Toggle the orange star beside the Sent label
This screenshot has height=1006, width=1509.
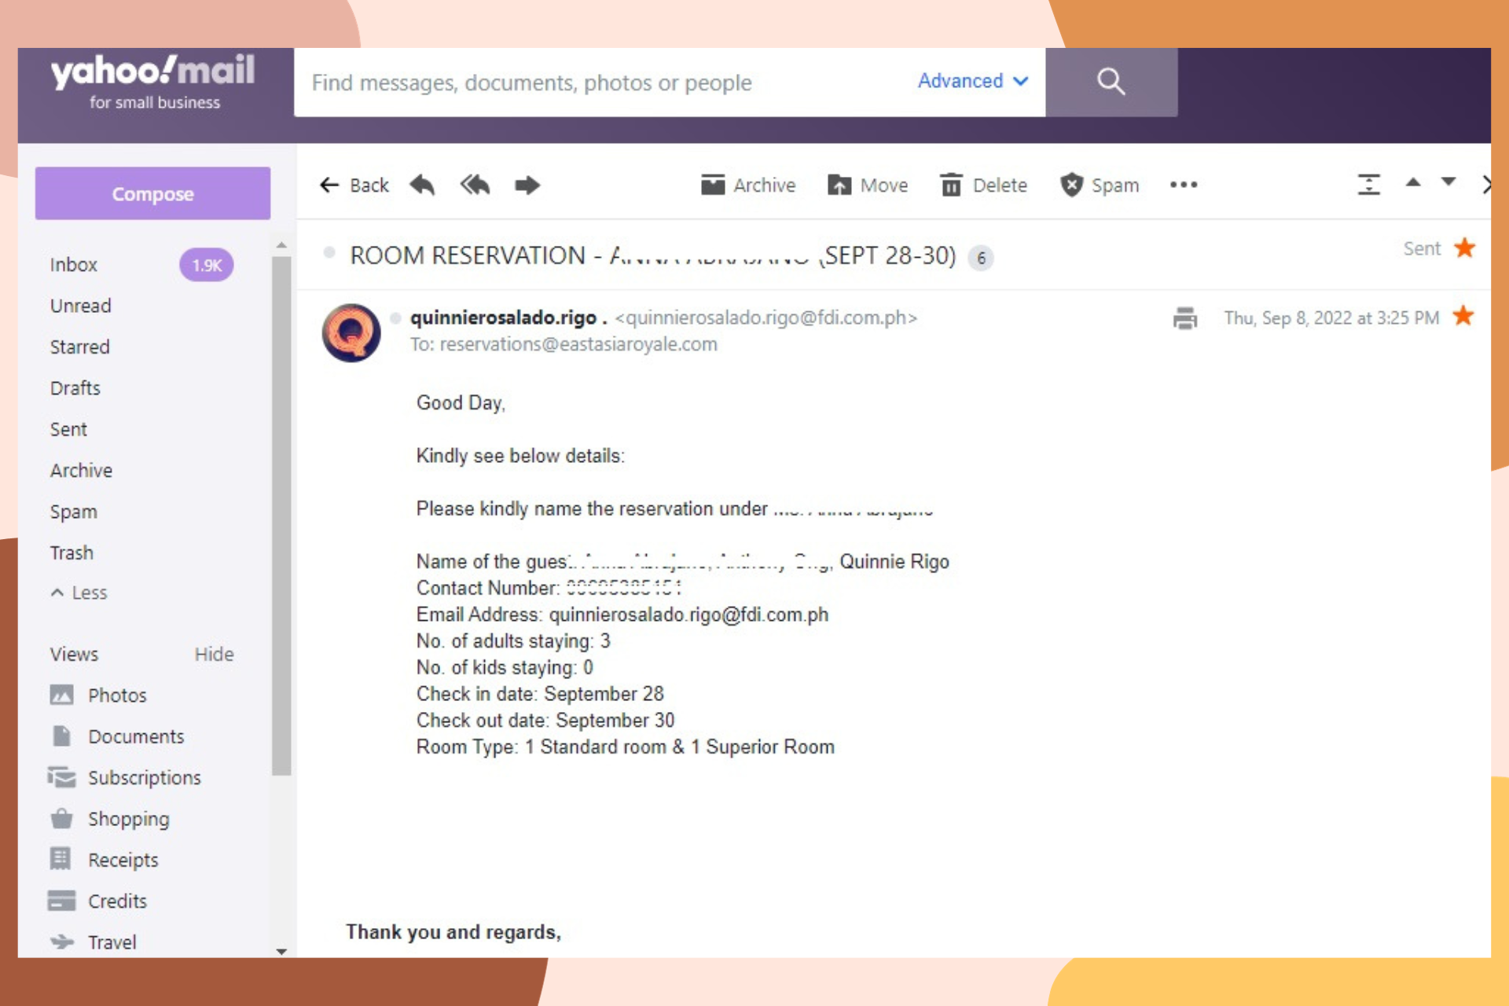tap(1464, 248)
